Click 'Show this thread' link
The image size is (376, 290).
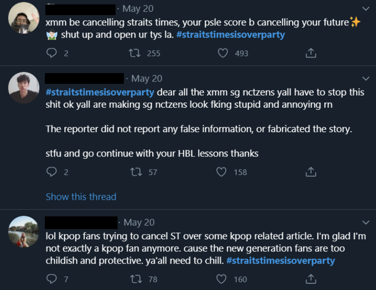point(81,197)
